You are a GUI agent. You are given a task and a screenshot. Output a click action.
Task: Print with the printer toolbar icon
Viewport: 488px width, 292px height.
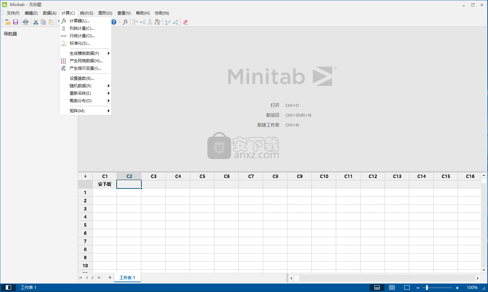pyautogui.click(x=26, y=22)
